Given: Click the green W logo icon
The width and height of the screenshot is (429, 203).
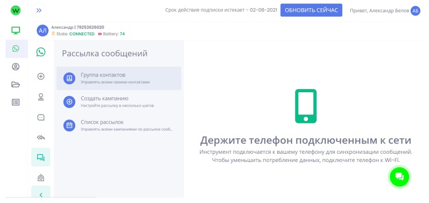Looking at the screenshot, I should tap(15, 11).
